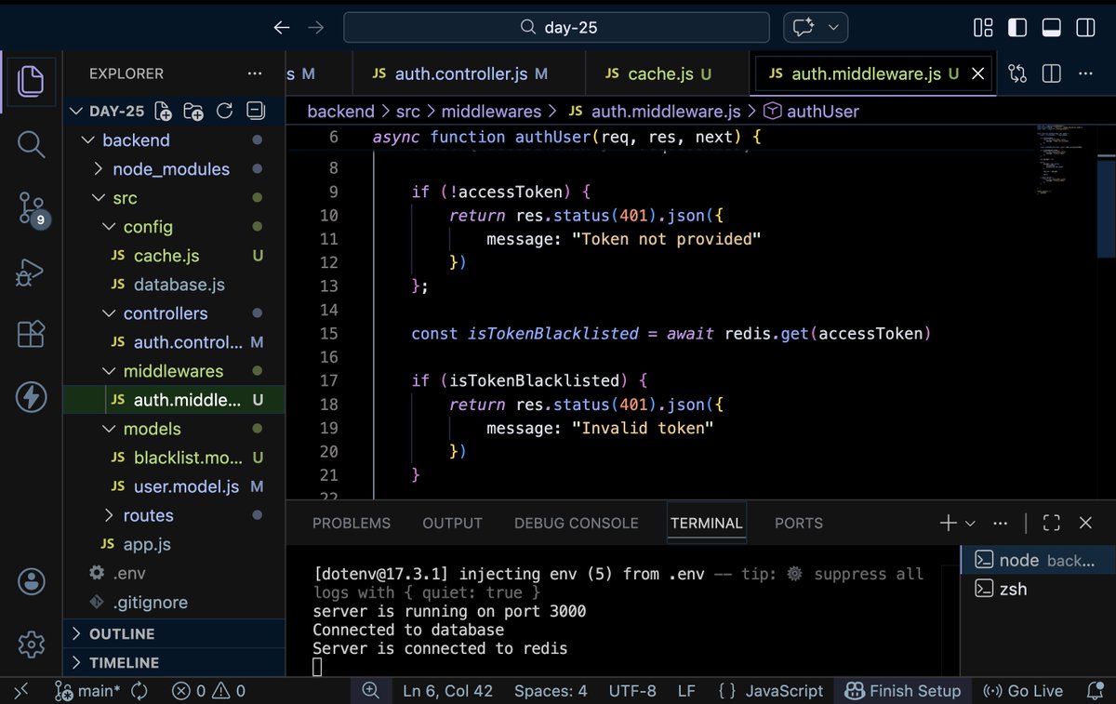This screenshot has height=704, width=1116.
Task: Click authUser symbol in breadcrumb
Action: (x=811, y=112)
